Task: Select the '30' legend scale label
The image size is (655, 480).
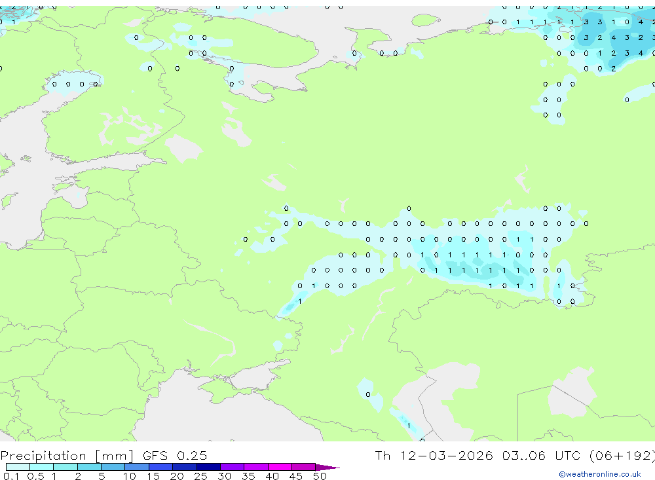Action: pos(224,476)
